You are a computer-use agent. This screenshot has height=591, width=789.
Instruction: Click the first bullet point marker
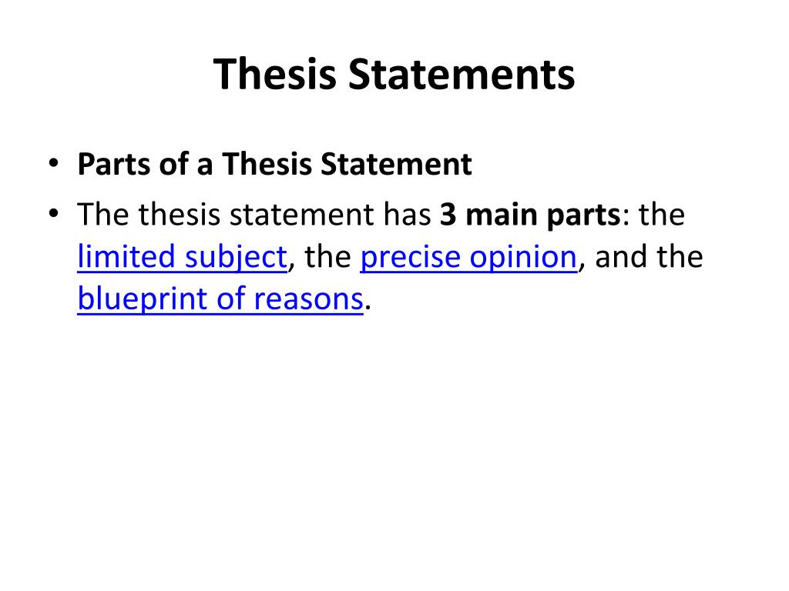click(x=53, y=163)
